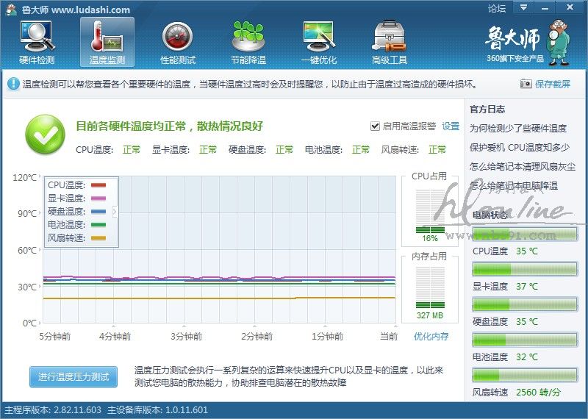Click the 进行温度压力测试 button

coord(73,377)
